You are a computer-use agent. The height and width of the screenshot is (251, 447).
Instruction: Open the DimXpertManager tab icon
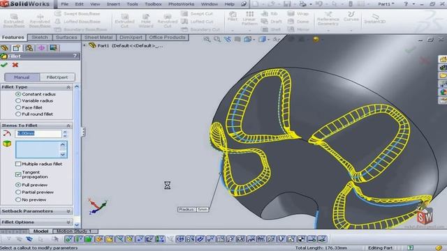41,48
